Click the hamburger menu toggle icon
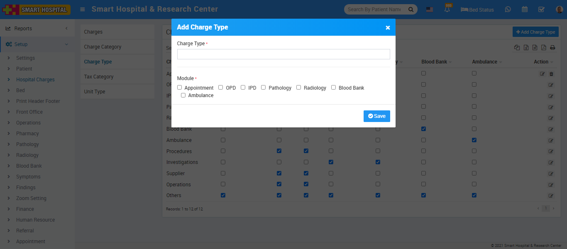567x249 pixels. tap(83, 9)
